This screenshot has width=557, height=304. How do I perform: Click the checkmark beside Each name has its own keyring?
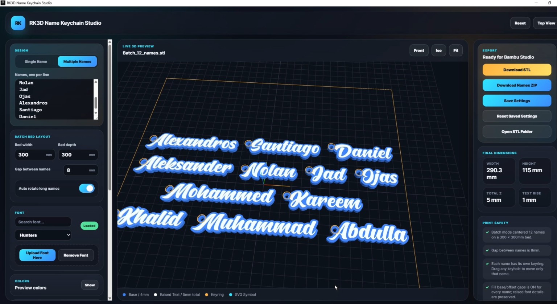point(487,264)
